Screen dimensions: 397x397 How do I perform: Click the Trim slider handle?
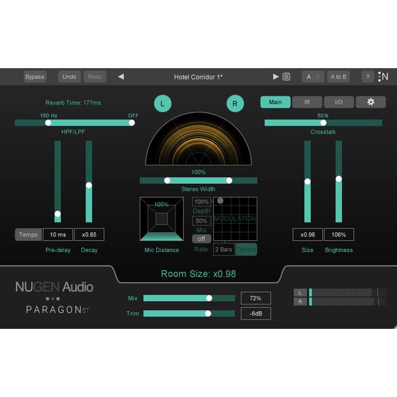(x=208, y=314)
